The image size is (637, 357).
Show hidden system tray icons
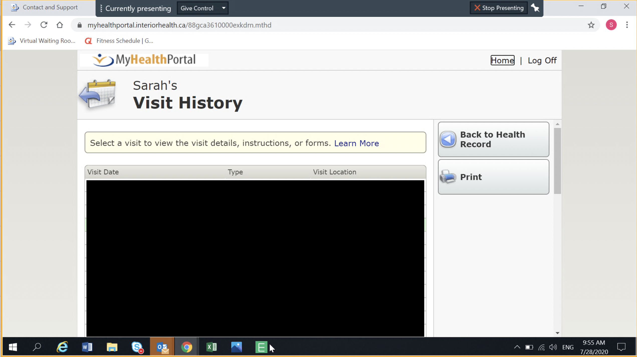click(517, 347)
